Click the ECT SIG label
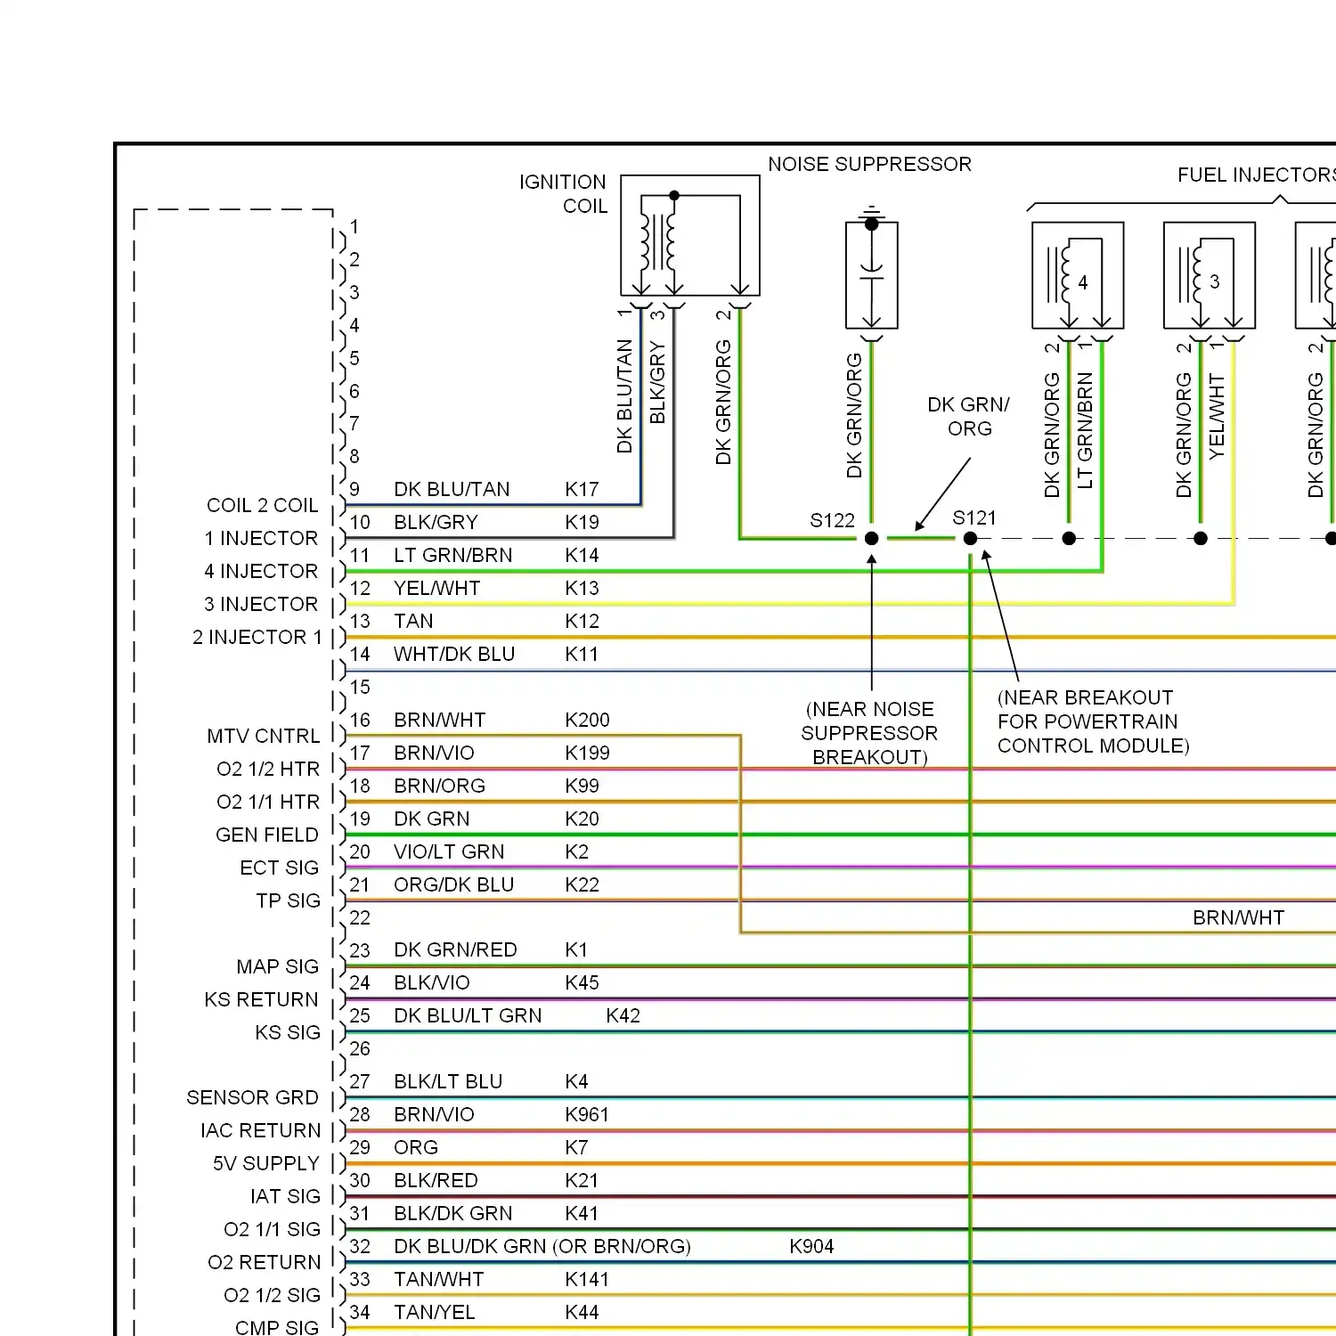1336x1336 pixels. [x=280, y=868]
